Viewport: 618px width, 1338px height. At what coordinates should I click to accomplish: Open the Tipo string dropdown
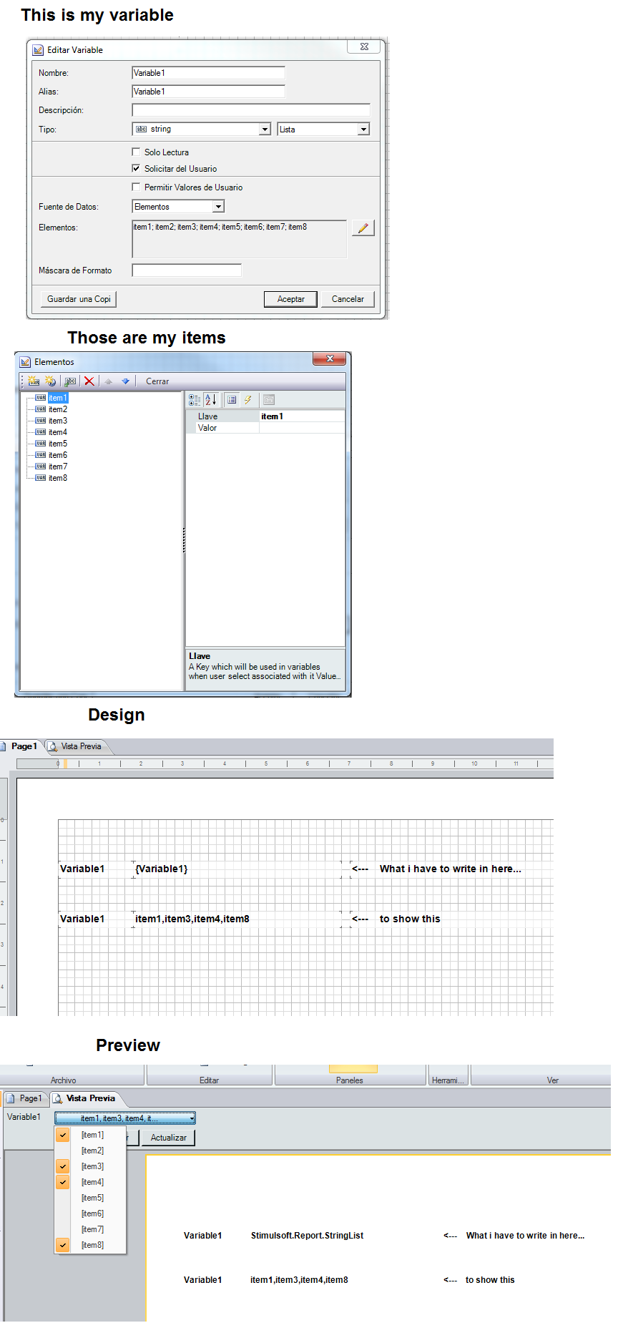point(265,130)
